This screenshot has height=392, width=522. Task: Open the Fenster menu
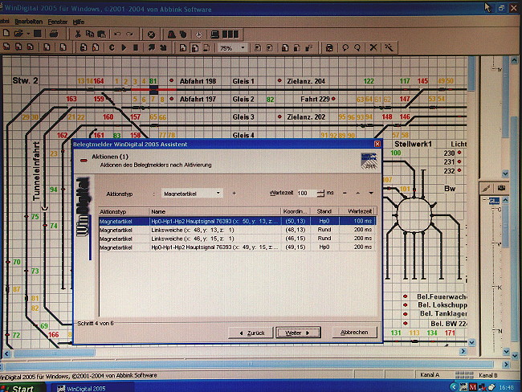[58, 22]
